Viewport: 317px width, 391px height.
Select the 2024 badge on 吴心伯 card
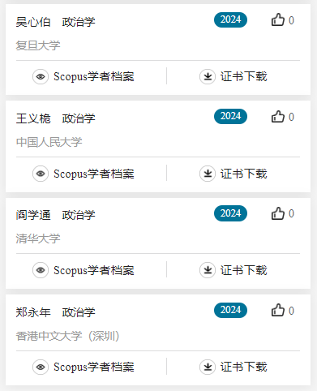coord(230,19)
